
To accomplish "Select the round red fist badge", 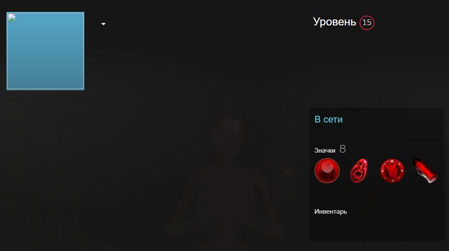I will click(x=392, y=171).
